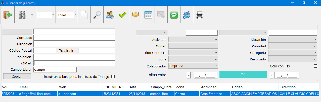
Task: Click the Origen column header in results
Action: 254,87
